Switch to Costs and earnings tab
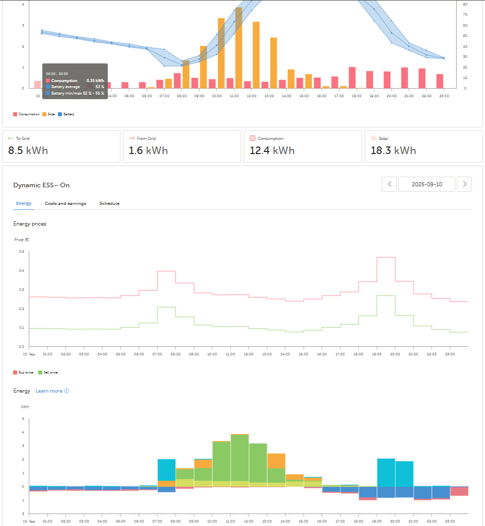Image resolution: width=485 pixels, height=526 pixels. [x=65, y=203]
